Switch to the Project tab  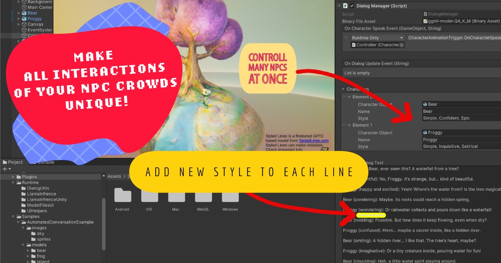pyautogui.click(x=13, y=162)
